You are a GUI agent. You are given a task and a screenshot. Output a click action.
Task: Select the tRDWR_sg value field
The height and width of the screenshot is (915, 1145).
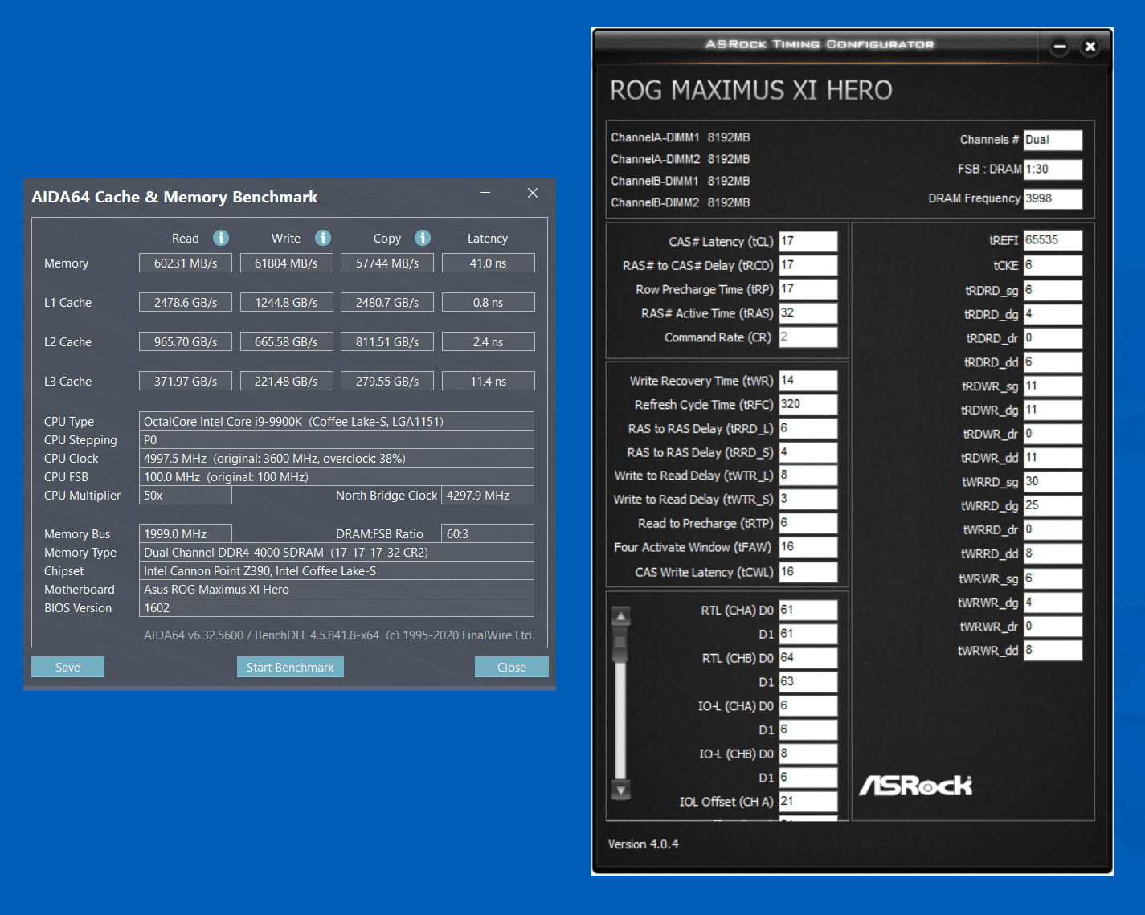tap(1053, 386)
